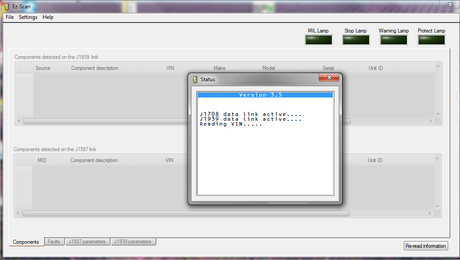Click the Status dialog title icon

(x=195, y=79)
